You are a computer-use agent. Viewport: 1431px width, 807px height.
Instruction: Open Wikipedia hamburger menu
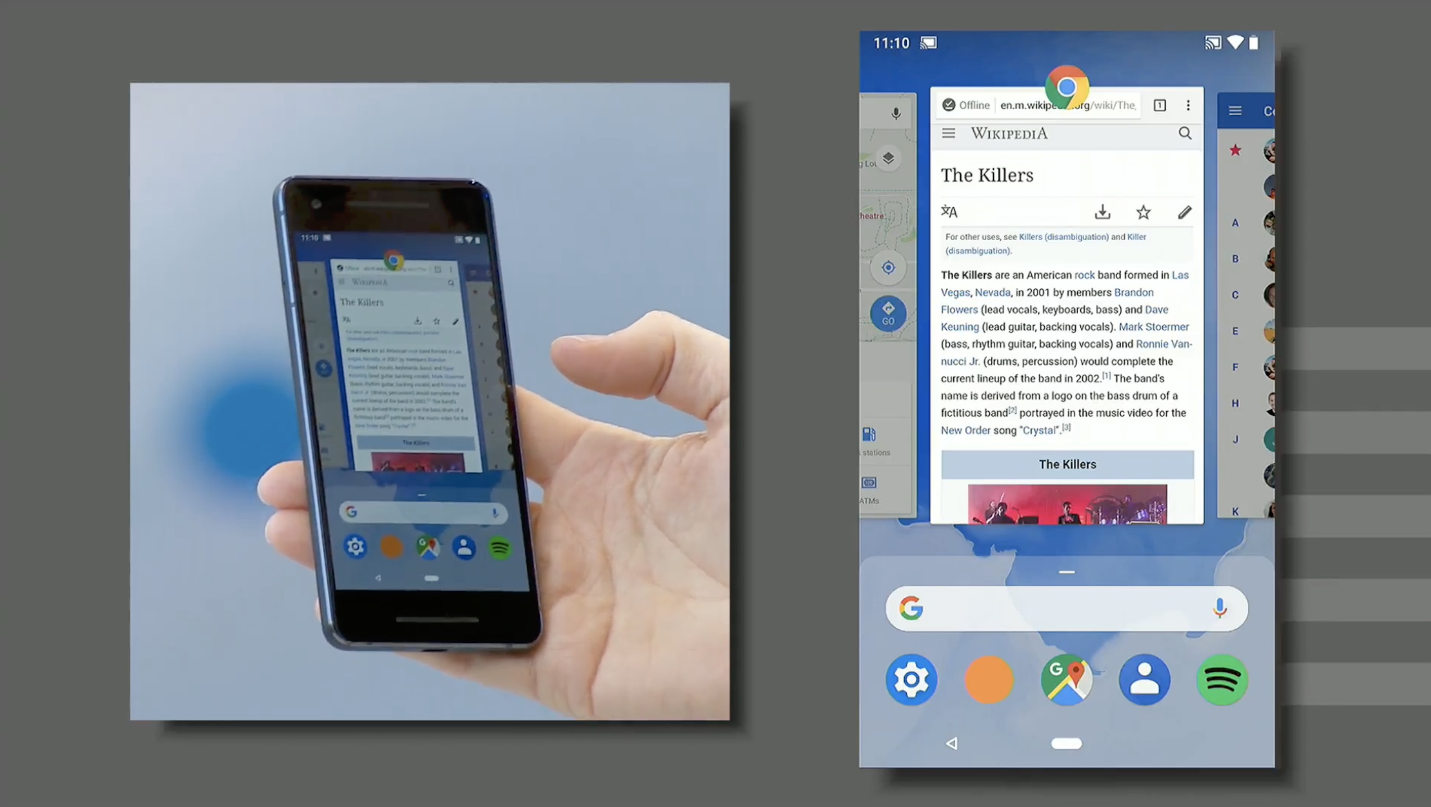950,133
